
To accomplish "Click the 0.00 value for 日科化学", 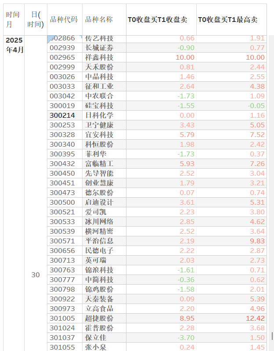I will [x=187, y=115].
